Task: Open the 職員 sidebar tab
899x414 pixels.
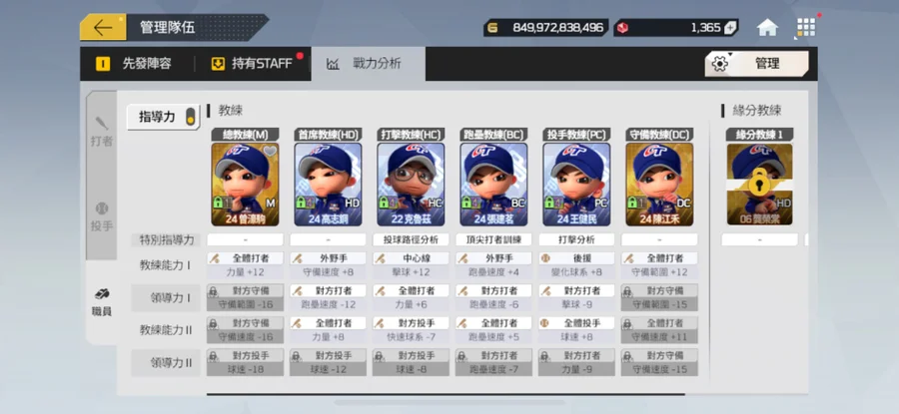Action: click(x=102, y=303)
